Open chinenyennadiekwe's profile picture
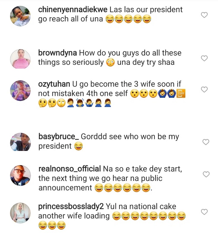218x235 pixels. click(20, 16)
